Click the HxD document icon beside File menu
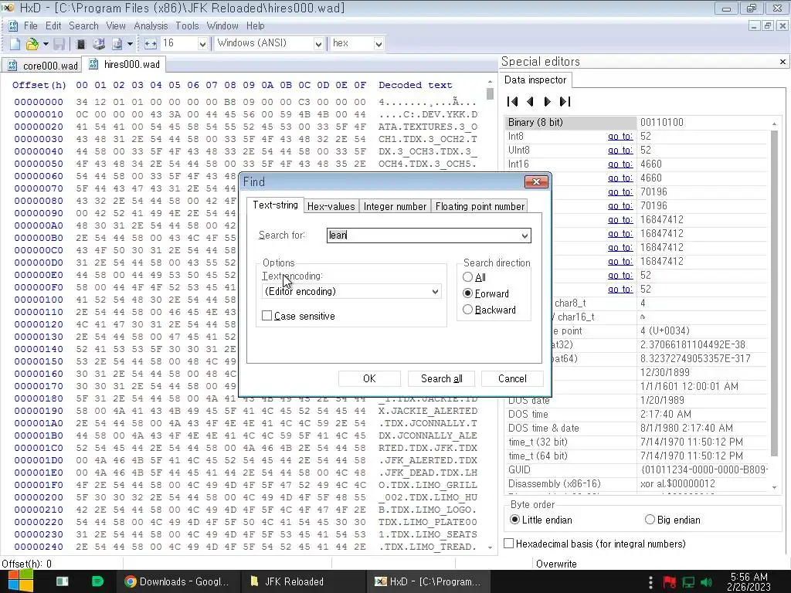 tap(13, 25)
